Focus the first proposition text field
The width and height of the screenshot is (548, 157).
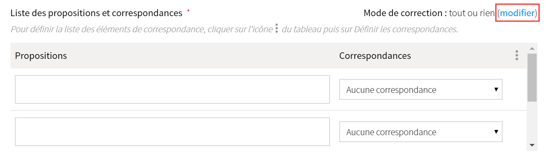pos(172,89)
